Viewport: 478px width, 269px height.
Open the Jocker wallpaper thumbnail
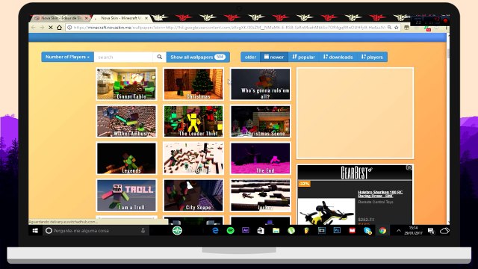coord(261,195)
